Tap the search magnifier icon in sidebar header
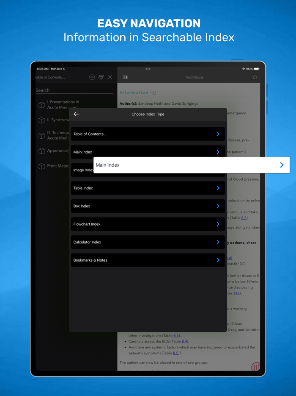The image size is (296, 396). click(x=92, y=77)
